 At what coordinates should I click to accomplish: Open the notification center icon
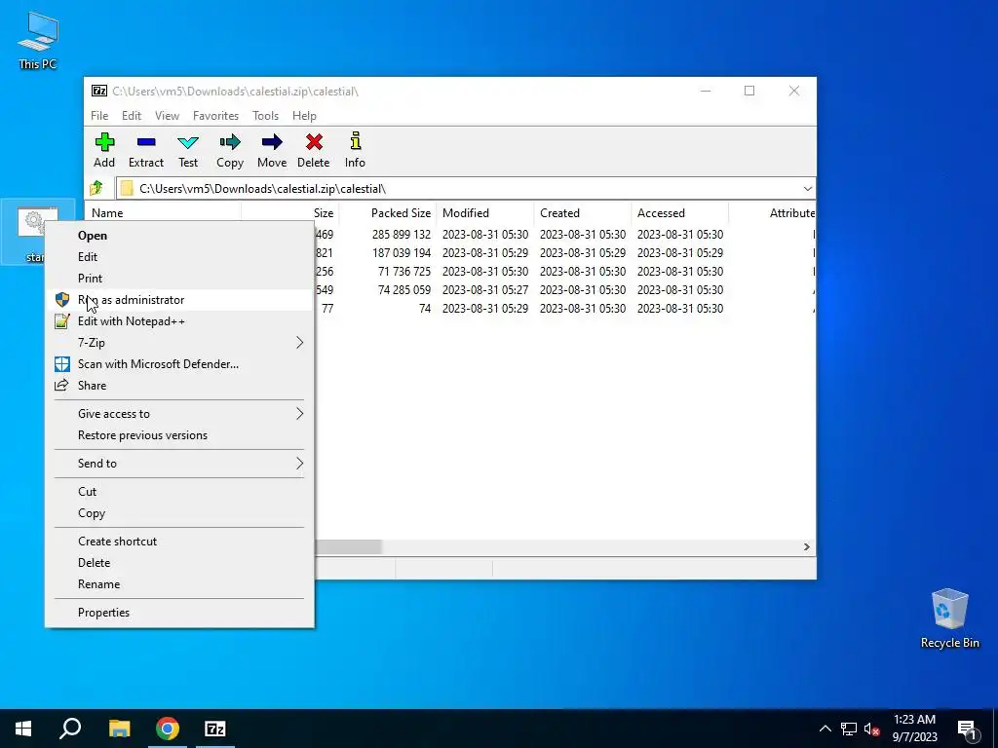point(968,729)
